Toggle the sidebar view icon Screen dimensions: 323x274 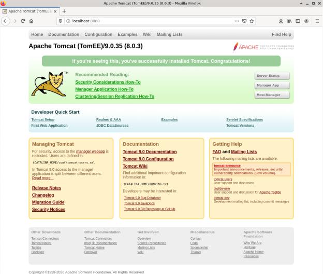(x=298, y=21)
